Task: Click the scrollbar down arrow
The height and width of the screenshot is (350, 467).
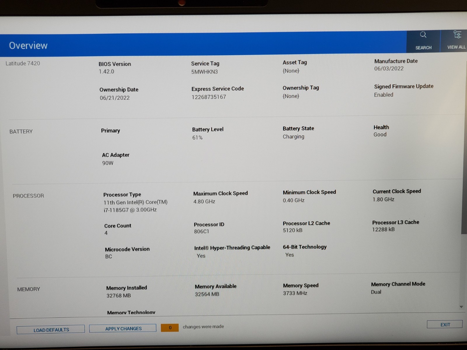Action: [x=461, y=307]
